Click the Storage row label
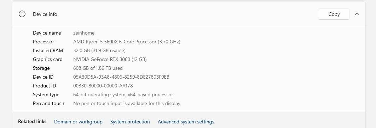 [41, 68]
